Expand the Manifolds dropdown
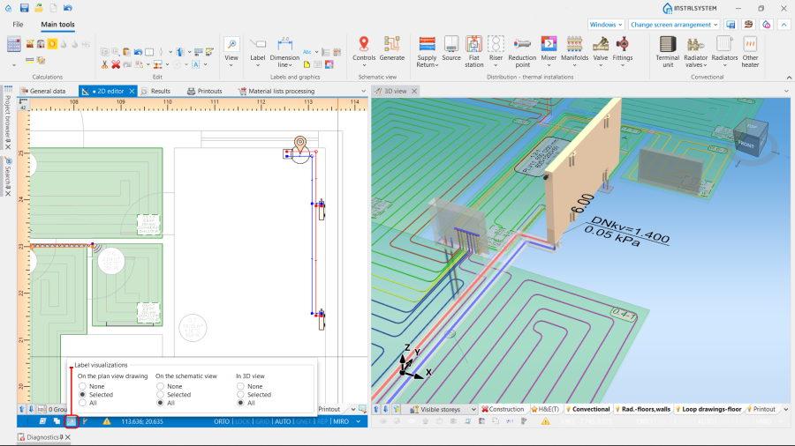This screenshot has height=446, width=795. coord(577,65)
